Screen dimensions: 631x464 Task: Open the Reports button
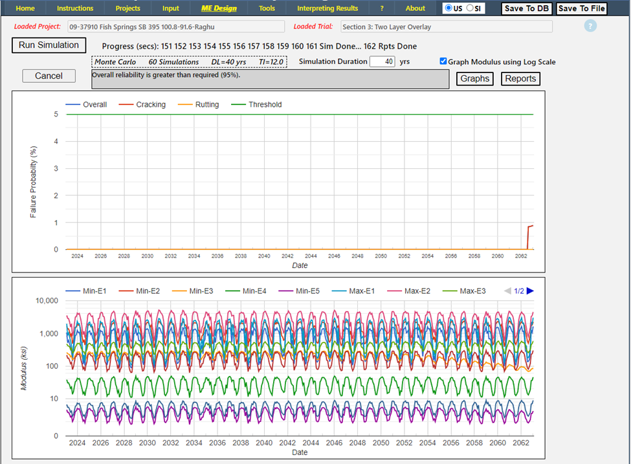click(520, 79)
